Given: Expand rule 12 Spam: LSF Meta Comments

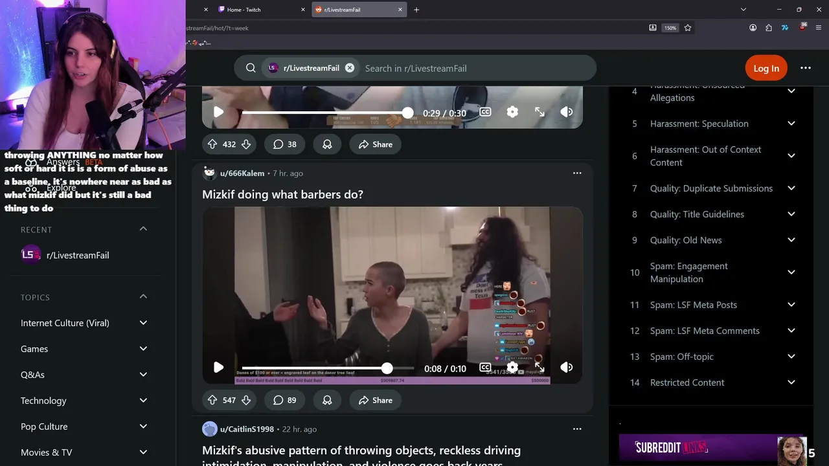Looking at the screenshot, I should (791, 331).
